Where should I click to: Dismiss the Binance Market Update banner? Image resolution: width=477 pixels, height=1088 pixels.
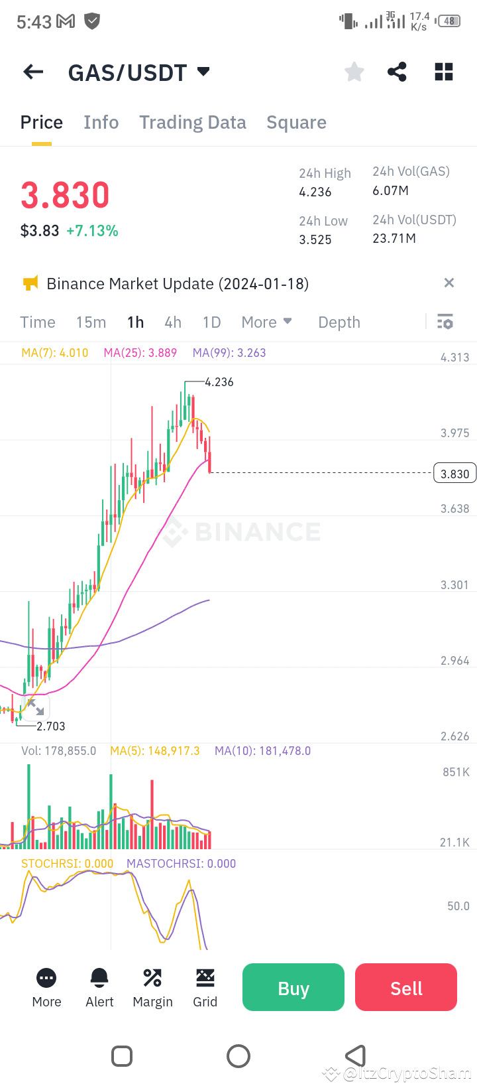(x=449, y=283)
